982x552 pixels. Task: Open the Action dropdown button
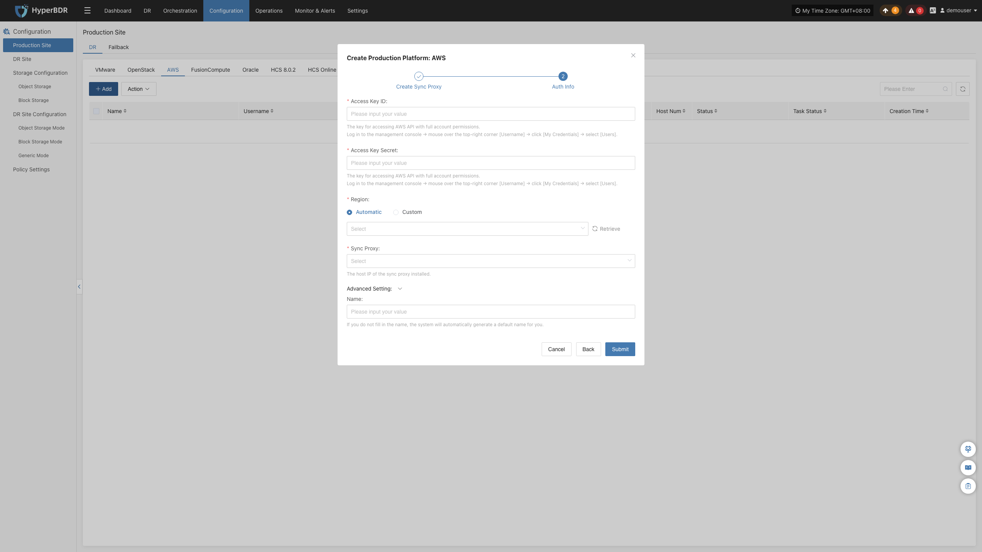click(x=139, y=89)
